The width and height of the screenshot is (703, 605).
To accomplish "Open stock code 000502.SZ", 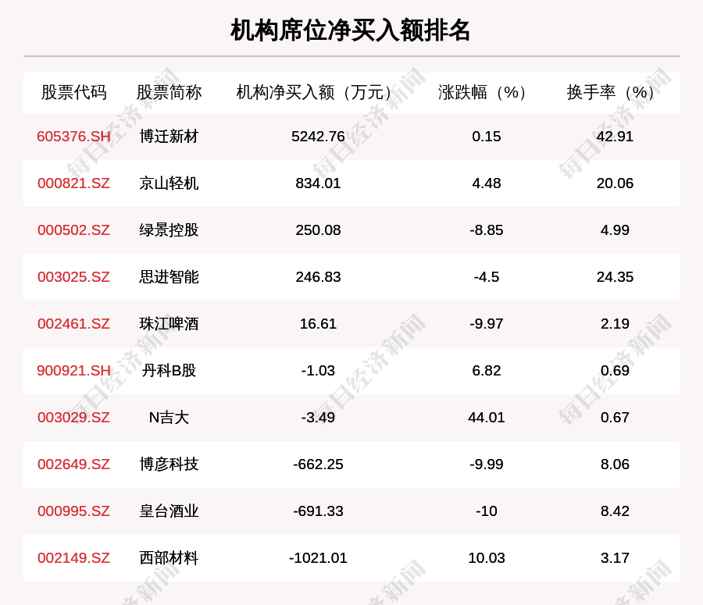I will [x=73, y=230].
